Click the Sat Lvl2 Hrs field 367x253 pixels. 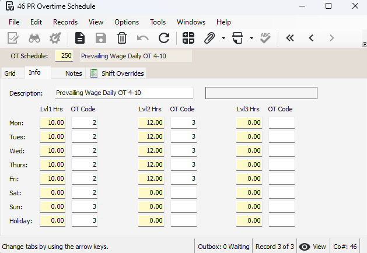151,193
